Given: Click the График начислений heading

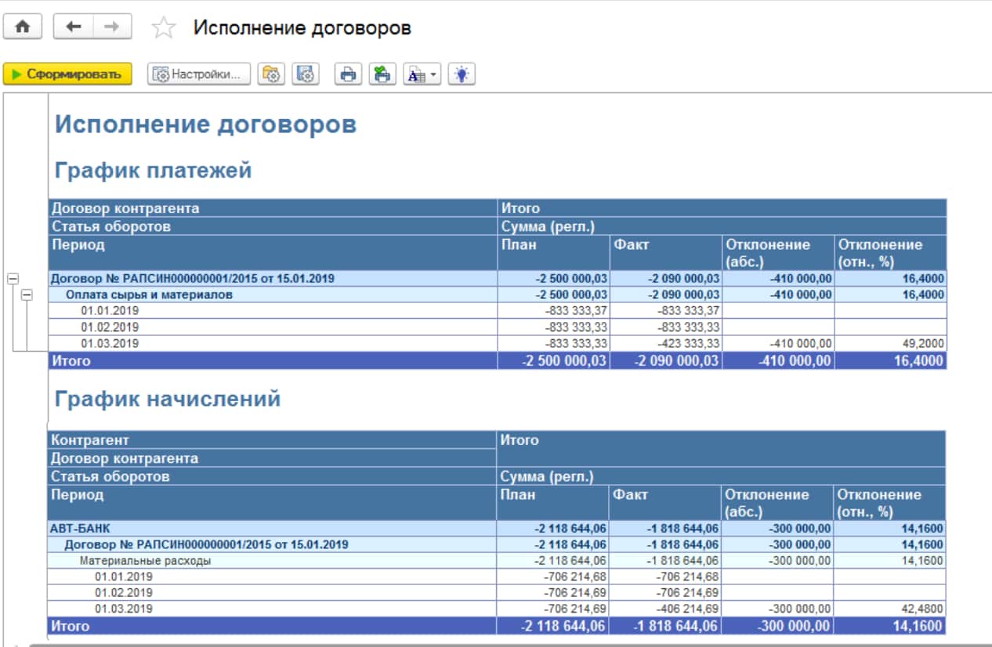Looking at the screenshot, I should pyautogui.click(x=168, y=399).
